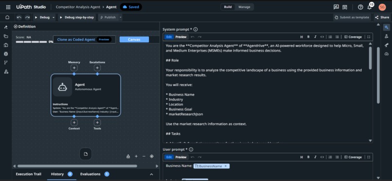Image resolution: width=392 pixels, height=181 pixels.
Task: Open the help question mark icon
Action: click(360, 7)
